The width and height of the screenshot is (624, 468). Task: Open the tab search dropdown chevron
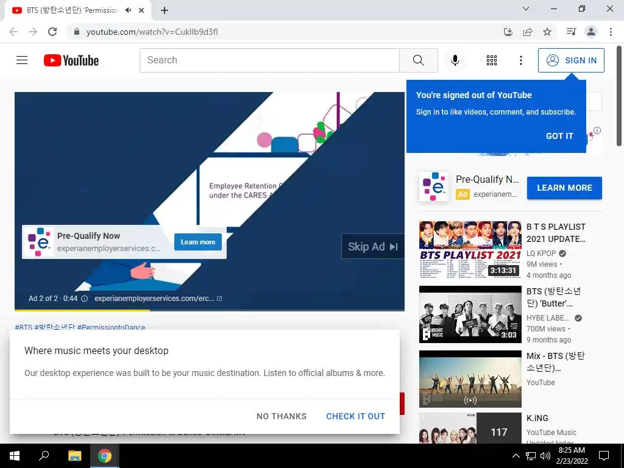[x=526, y=9]
